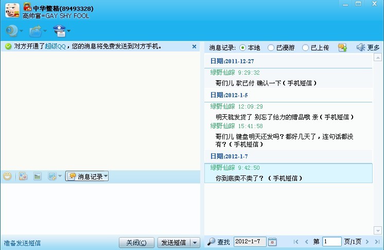Go to the last page of records
384x250 pixels.
click(377, 242)
